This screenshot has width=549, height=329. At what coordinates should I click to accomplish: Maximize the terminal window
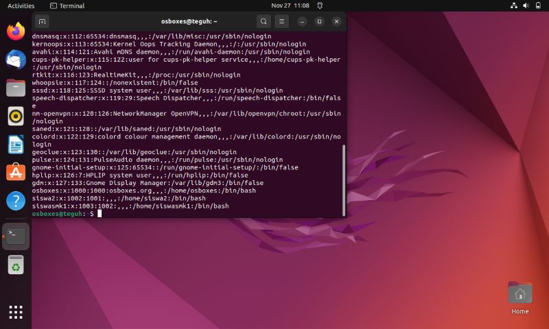pos(319,22)
